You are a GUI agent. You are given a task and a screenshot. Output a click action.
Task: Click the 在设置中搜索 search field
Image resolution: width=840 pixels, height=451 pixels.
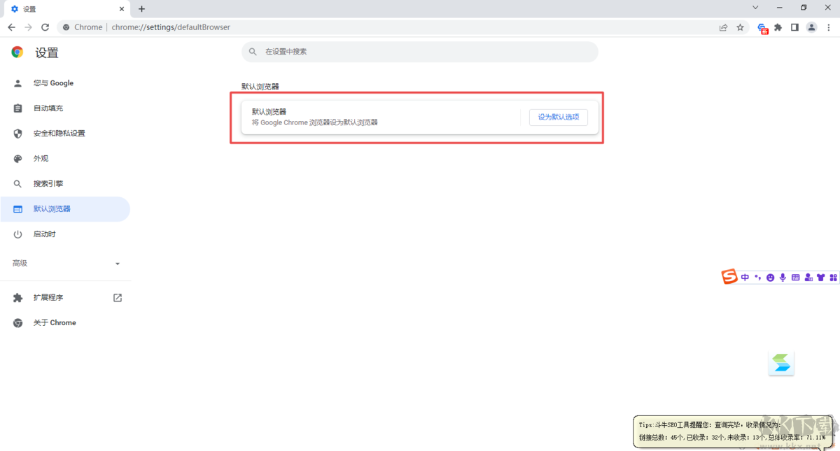(420, 52)
